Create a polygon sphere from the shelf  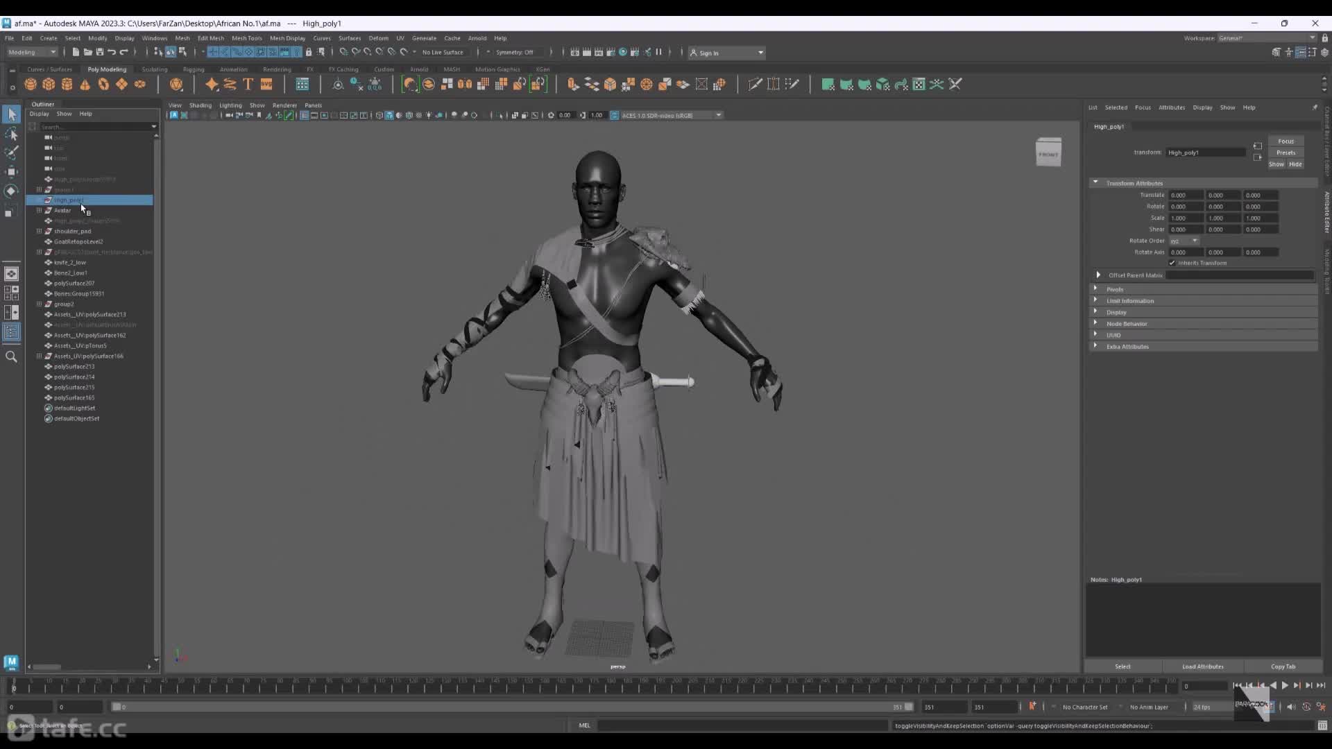click(31, 84)
